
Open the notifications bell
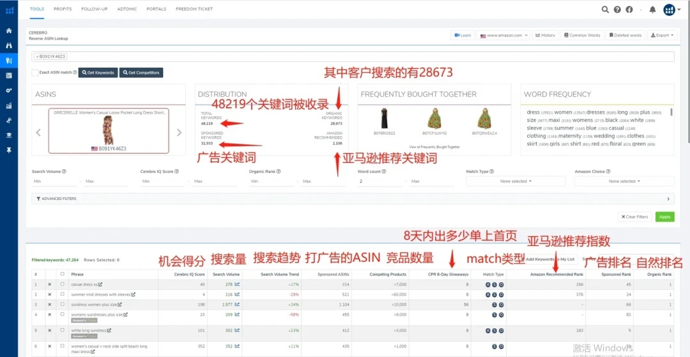[x=652, y=9]
